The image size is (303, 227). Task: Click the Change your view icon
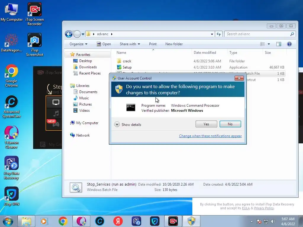pos(262,44)
